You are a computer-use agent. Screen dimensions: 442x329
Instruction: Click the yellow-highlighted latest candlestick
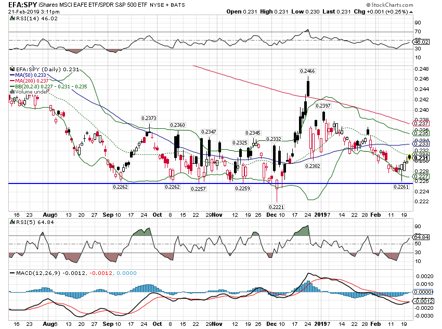click(x=409, y=157)
